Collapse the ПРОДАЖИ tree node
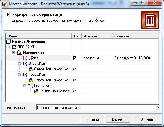 point(8,47)
